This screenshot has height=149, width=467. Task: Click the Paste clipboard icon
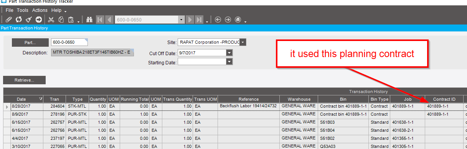click(71, 20)
